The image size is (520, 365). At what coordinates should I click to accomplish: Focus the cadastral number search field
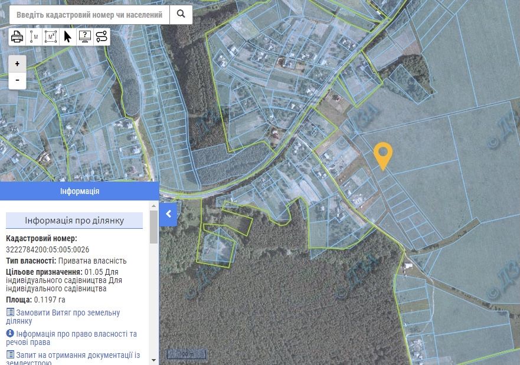click(x=90, y=15)
